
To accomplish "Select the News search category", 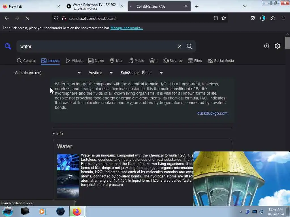I will (x=96, y=61).
